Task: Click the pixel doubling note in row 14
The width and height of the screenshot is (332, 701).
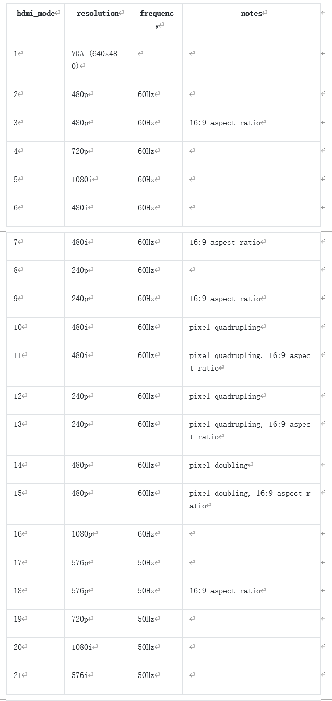Action: pos(219,465)
